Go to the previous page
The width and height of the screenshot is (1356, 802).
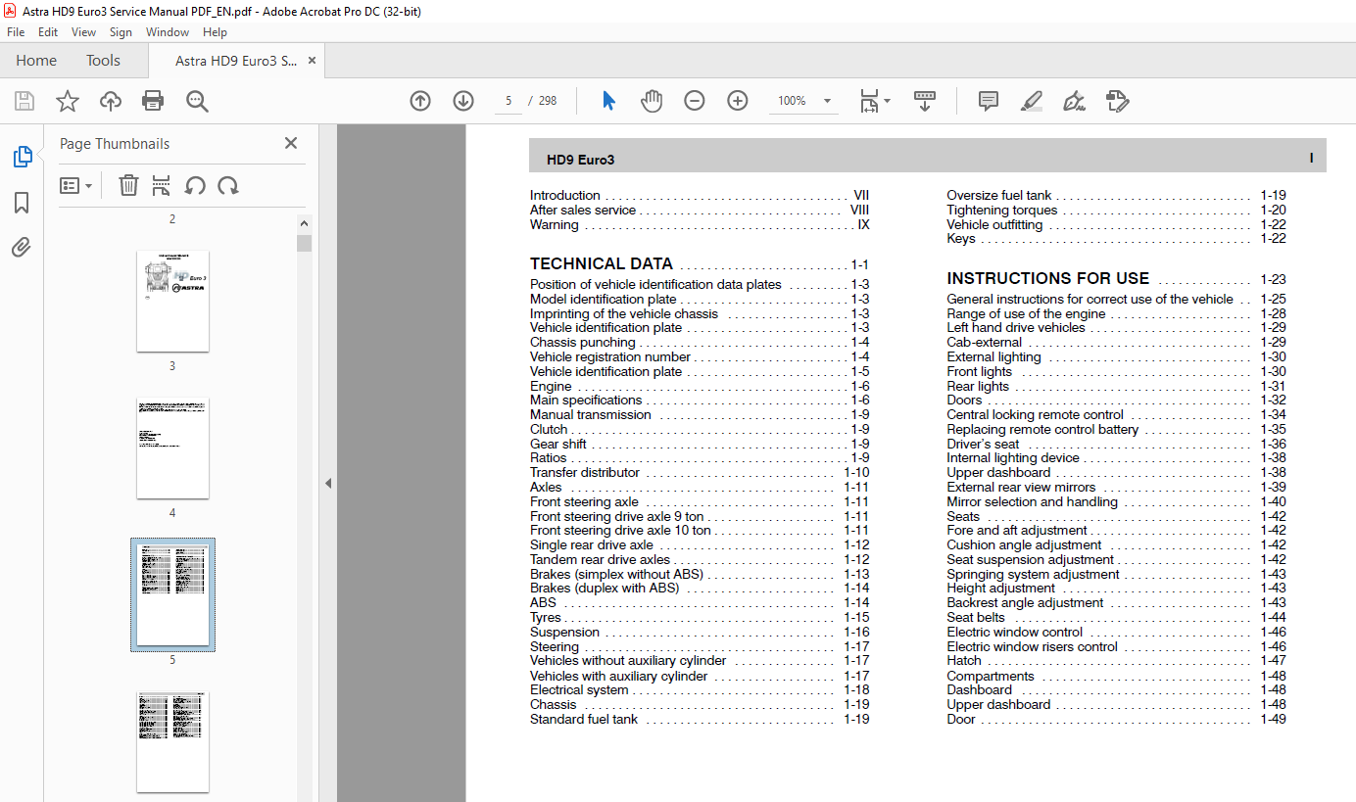point(420,101)
